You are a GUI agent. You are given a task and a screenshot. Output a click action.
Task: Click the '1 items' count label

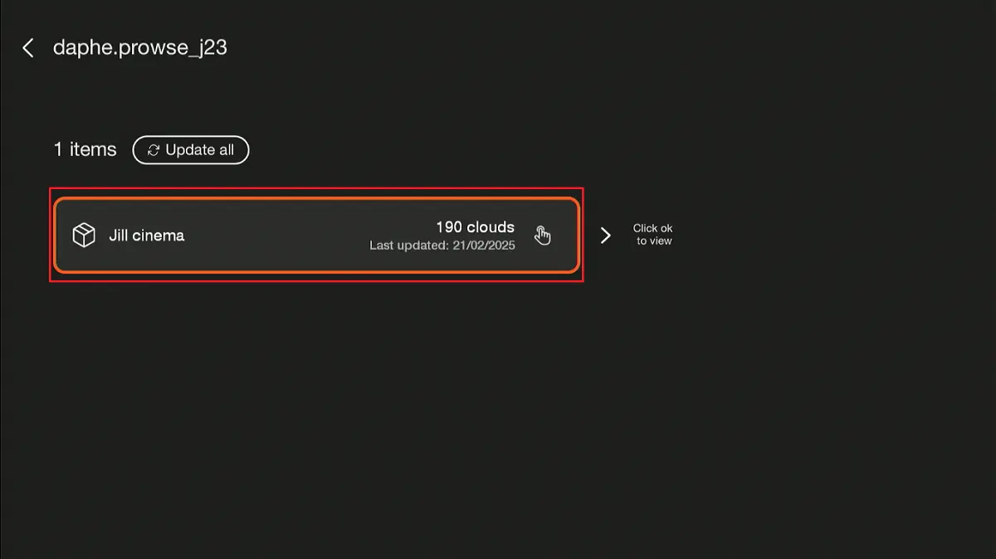(x=85, y=150)
